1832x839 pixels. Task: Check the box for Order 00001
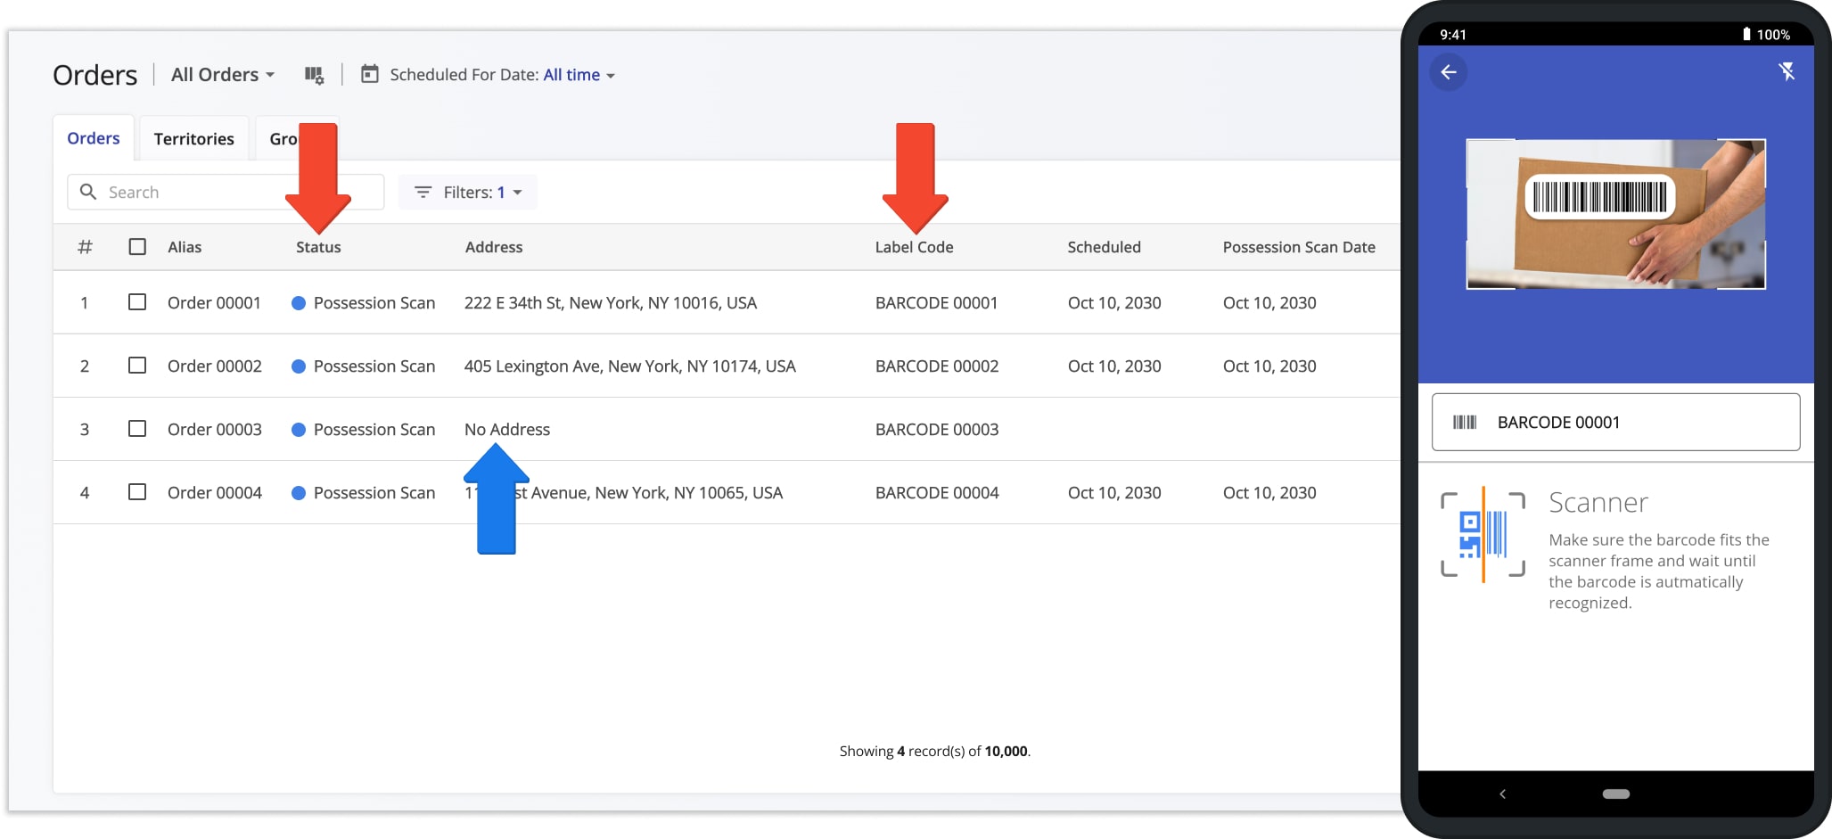click(137, 302)
